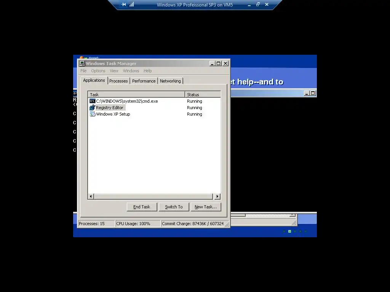The image size is (390, 292).
Task: Open the View menu
Action: 114,71
